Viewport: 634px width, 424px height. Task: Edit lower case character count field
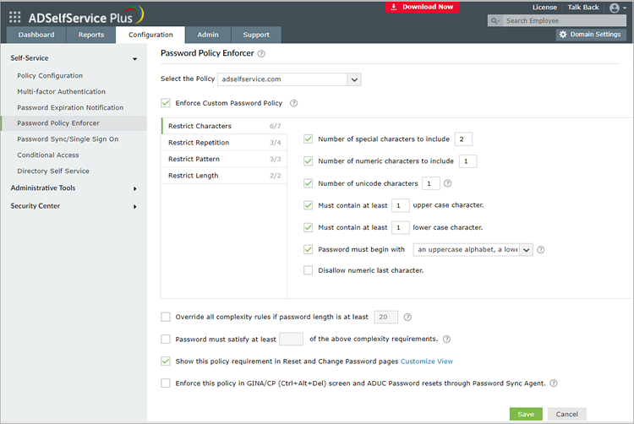click(x=401, y=228)
